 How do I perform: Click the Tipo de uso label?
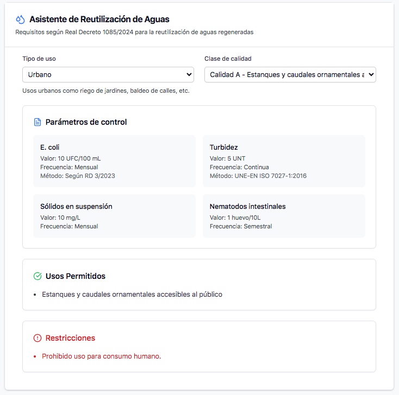click(39, 59)
